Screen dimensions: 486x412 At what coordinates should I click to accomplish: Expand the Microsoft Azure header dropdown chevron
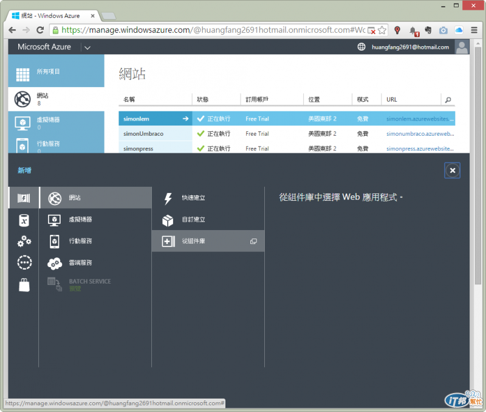pyautogui.click(x=87, y=47)
